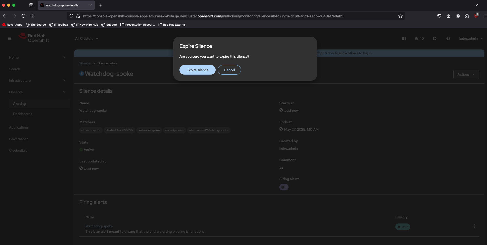The image size is (487, 245).
Task: Click the tracking protection shield icon
Action: pos(71,16)
